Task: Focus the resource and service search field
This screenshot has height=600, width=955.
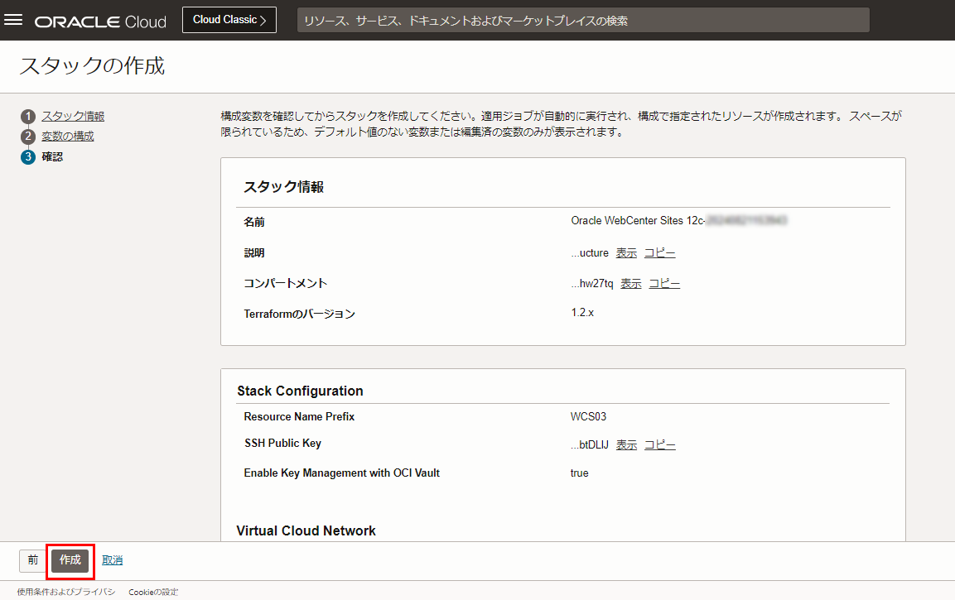Action: (x=583, y=21)
